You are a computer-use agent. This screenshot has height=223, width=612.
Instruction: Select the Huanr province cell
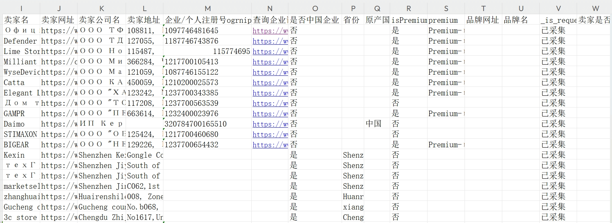pos(353,196)
